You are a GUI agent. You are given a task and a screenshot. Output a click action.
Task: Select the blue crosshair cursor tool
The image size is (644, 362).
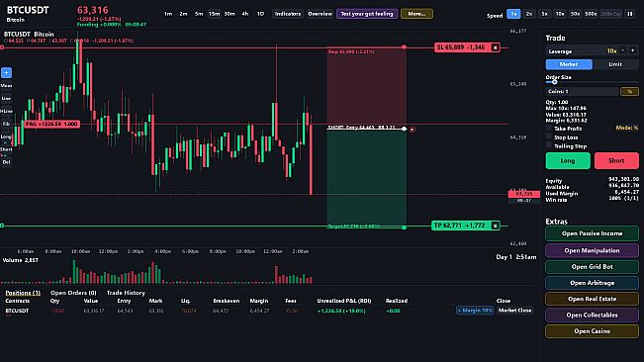pyautogui.click(x=6, y=72)
